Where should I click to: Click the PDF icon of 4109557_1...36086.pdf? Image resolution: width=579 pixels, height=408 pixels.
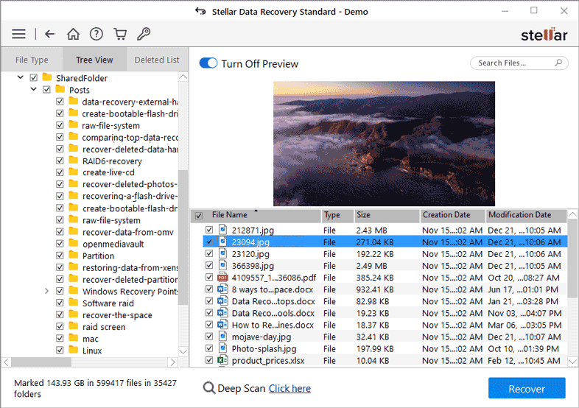[x=222, y=278]
